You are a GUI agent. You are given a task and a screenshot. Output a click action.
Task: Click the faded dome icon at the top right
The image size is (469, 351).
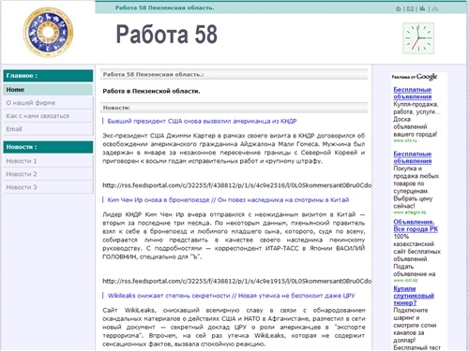pos(435,9)
